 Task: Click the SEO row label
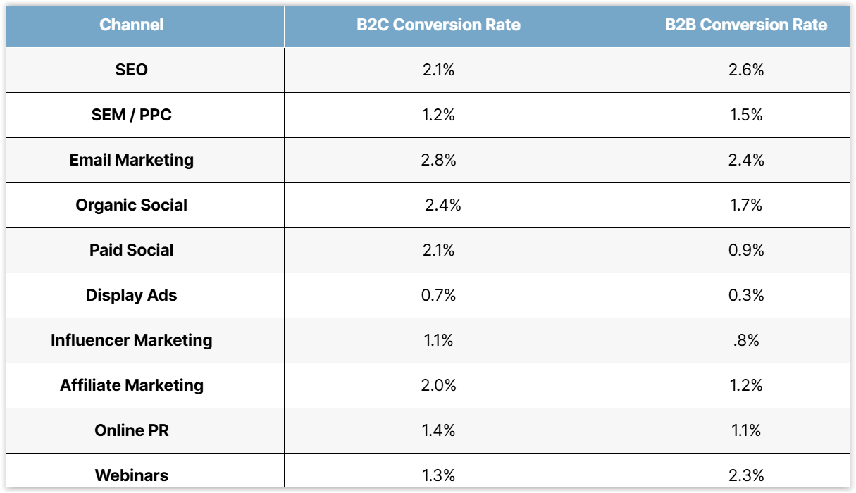132,70
